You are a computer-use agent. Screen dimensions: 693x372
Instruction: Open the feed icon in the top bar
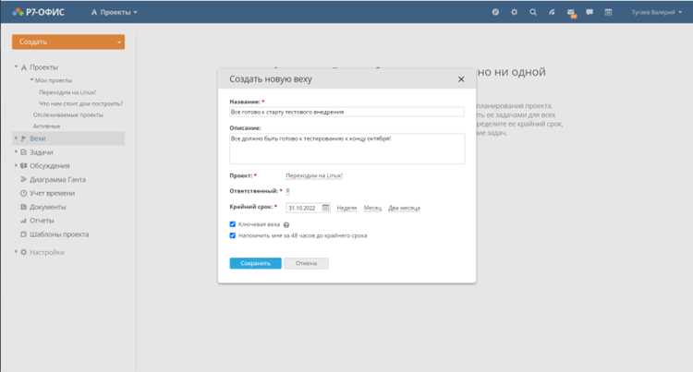tap(552, 12)
